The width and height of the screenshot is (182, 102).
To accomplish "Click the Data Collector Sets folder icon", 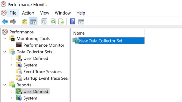I will point(12,52).
